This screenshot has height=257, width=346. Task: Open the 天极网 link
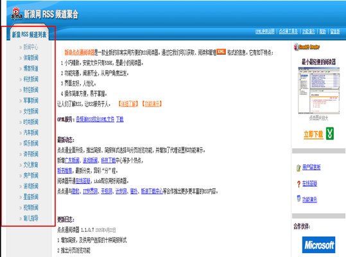pyautogui.click(x=107, y=191)
